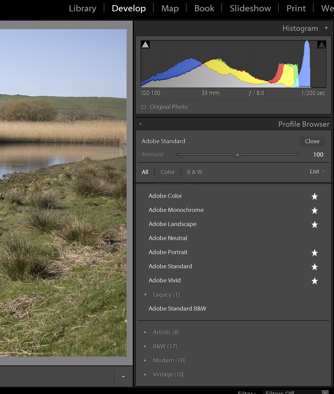Click the shadow clipping triangle in the Histogram
This screenshot has width=334, height=394.
pos(146,44)
